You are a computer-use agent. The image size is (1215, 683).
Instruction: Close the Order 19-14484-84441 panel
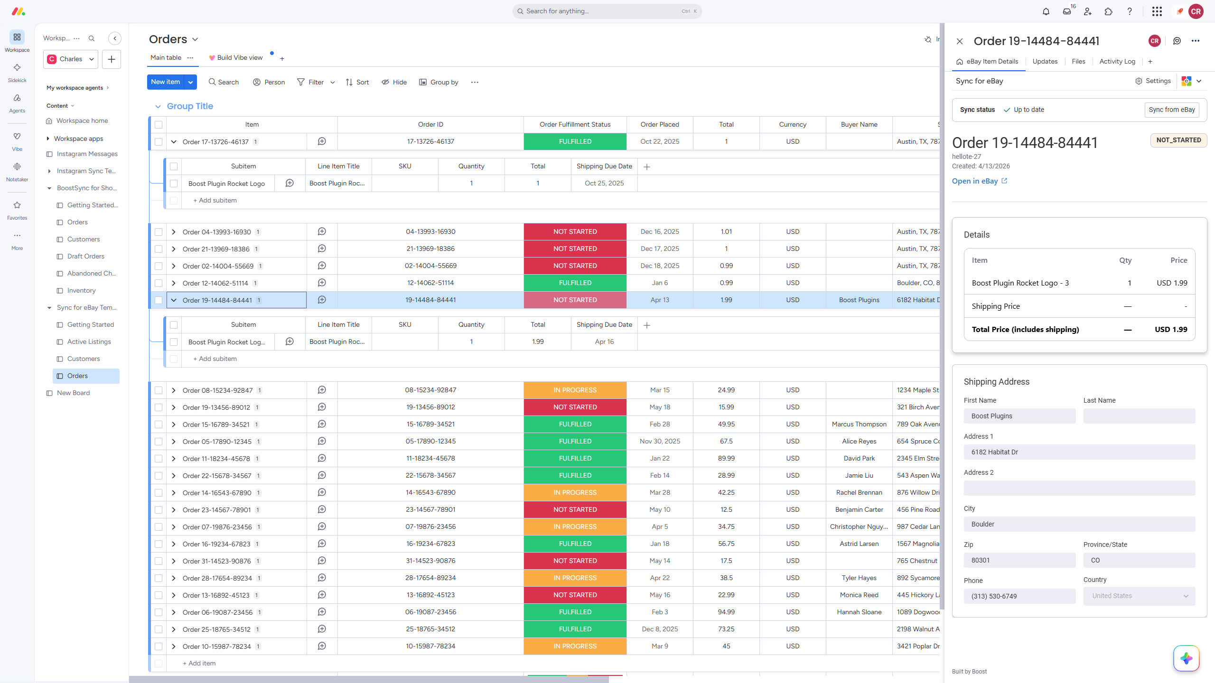pyautogui.click(x=960, y=41)
